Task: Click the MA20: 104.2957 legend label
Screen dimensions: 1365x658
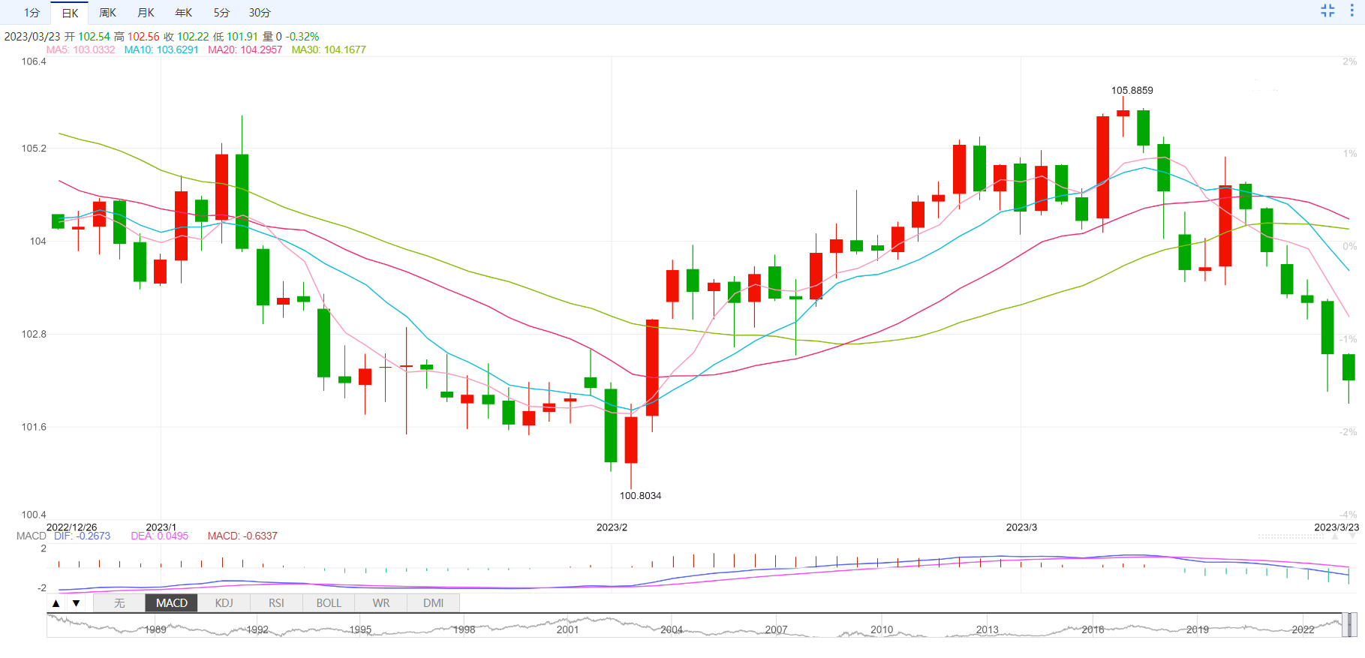Action: pos(245,50)
